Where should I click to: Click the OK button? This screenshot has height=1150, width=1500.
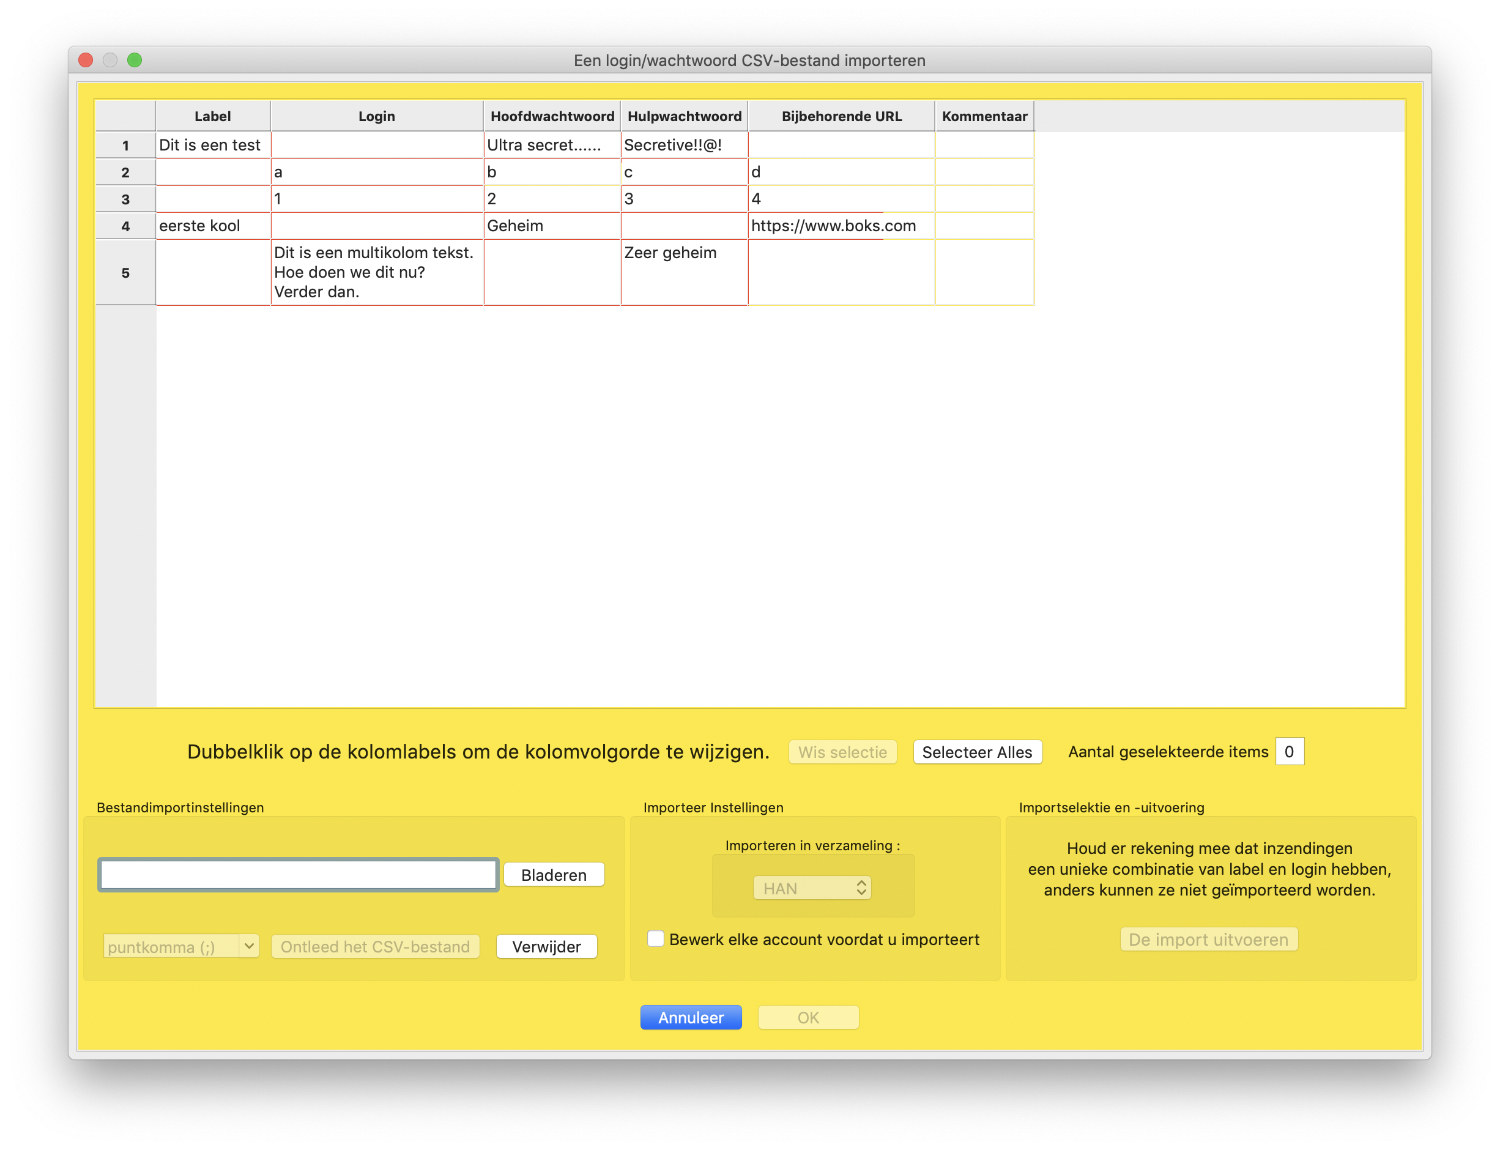pyautogui.click(x=808, y=1017)
